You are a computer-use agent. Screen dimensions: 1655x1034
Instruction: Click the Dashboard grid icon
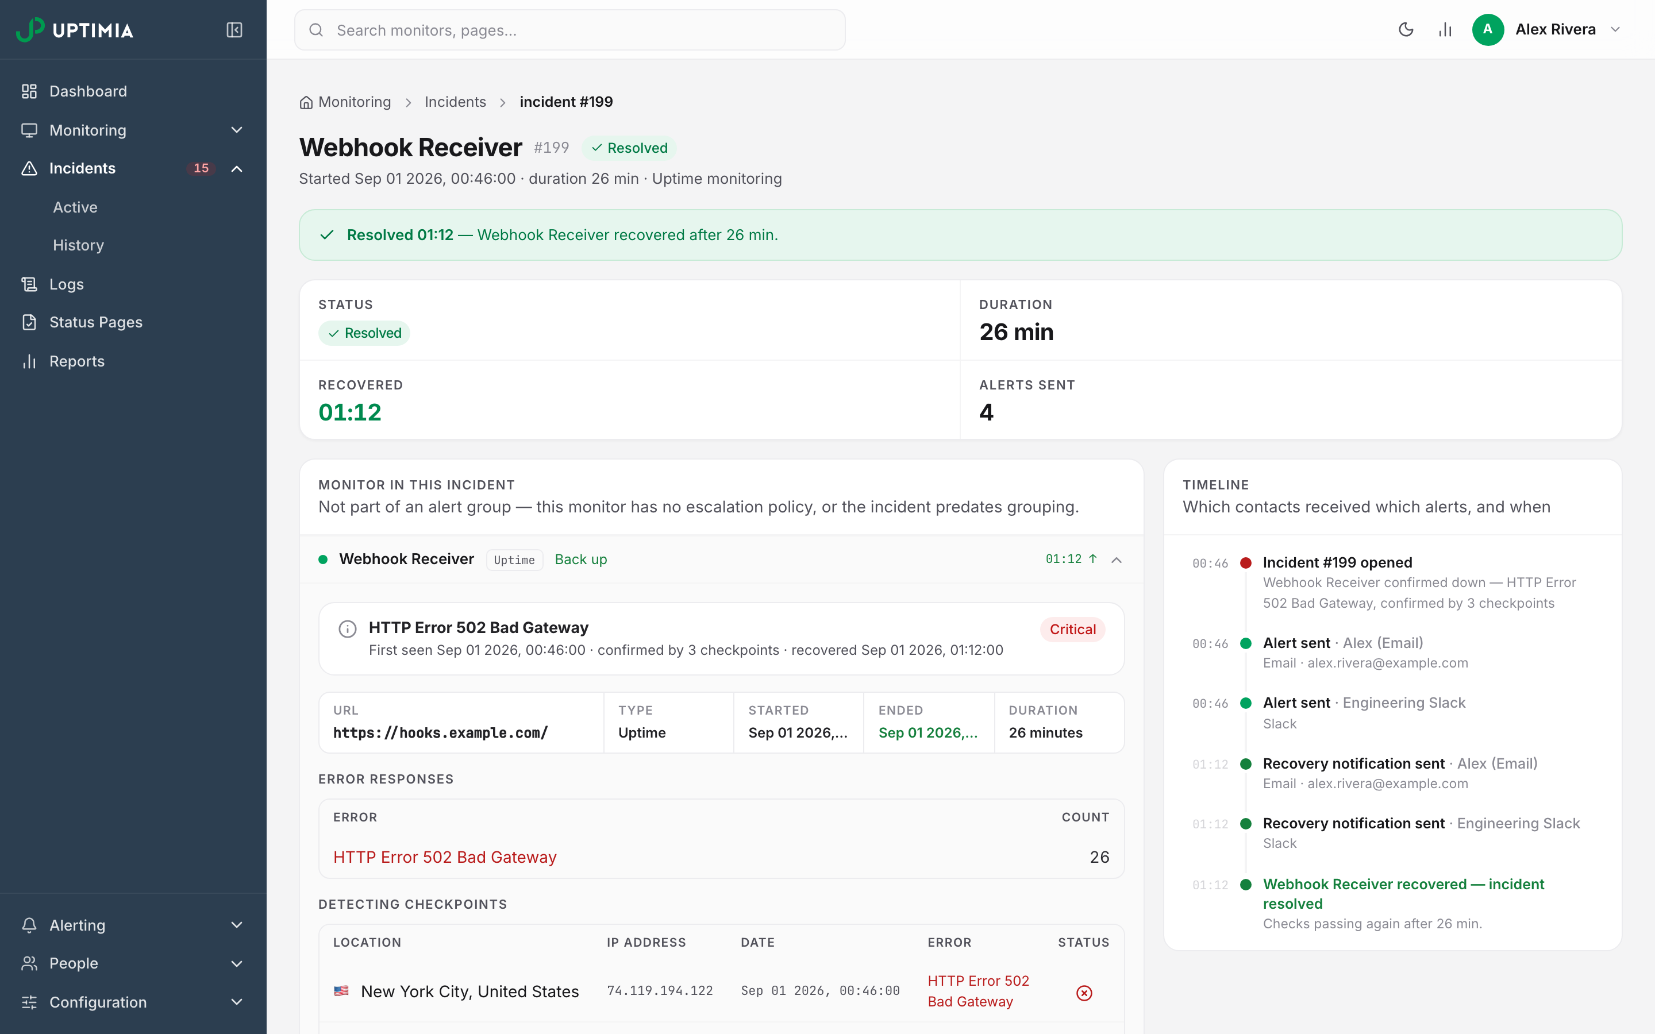(x=29, y=91)
